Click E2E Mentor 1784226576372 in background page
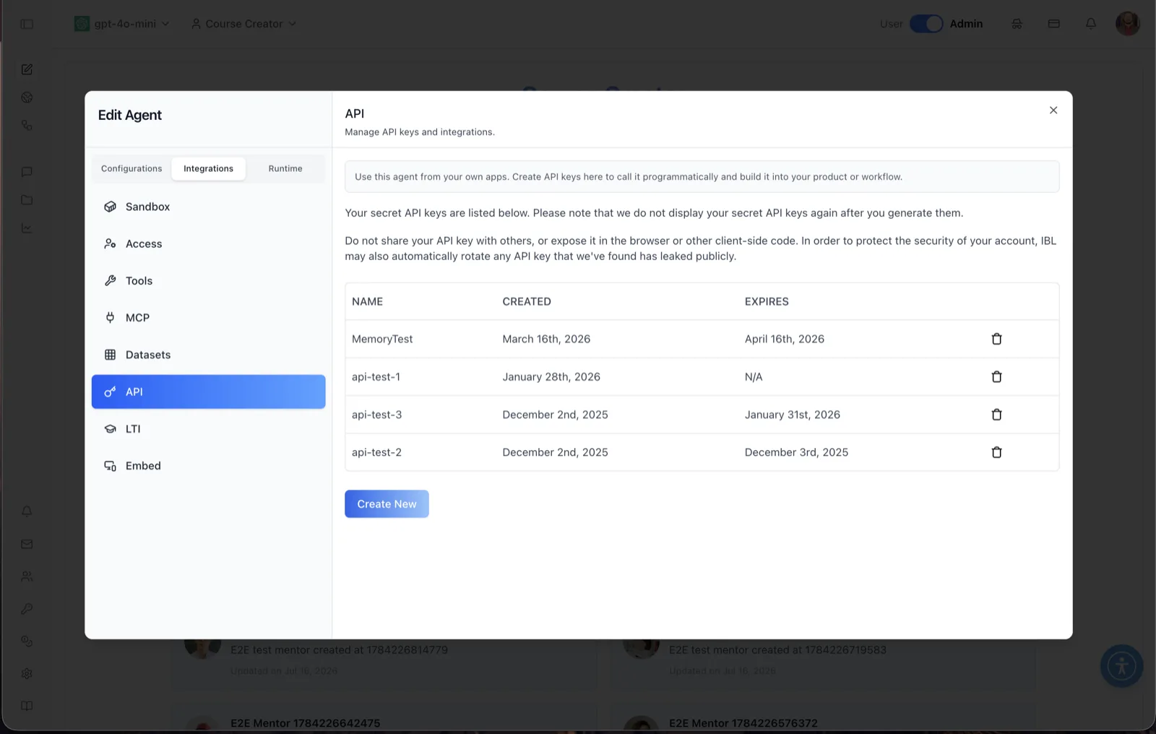This screenshot has height=734, width=1156. click(x=743, y=722)
